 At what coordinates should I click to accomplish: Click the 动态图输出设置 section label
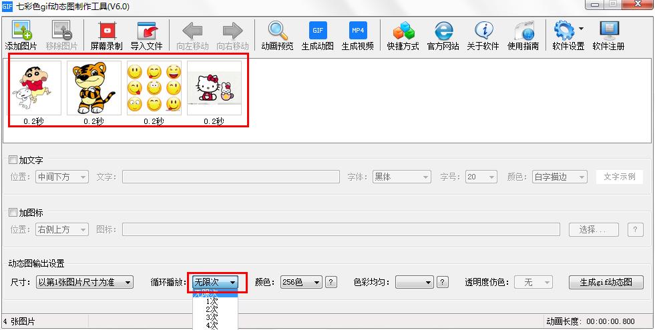[37, 263]
